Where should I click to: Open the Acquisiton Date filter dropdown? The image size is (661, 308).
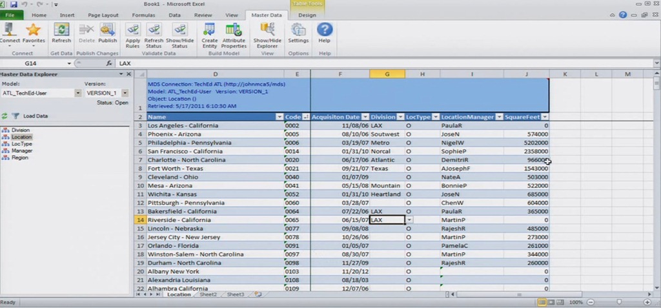click(x=365, y=117)
